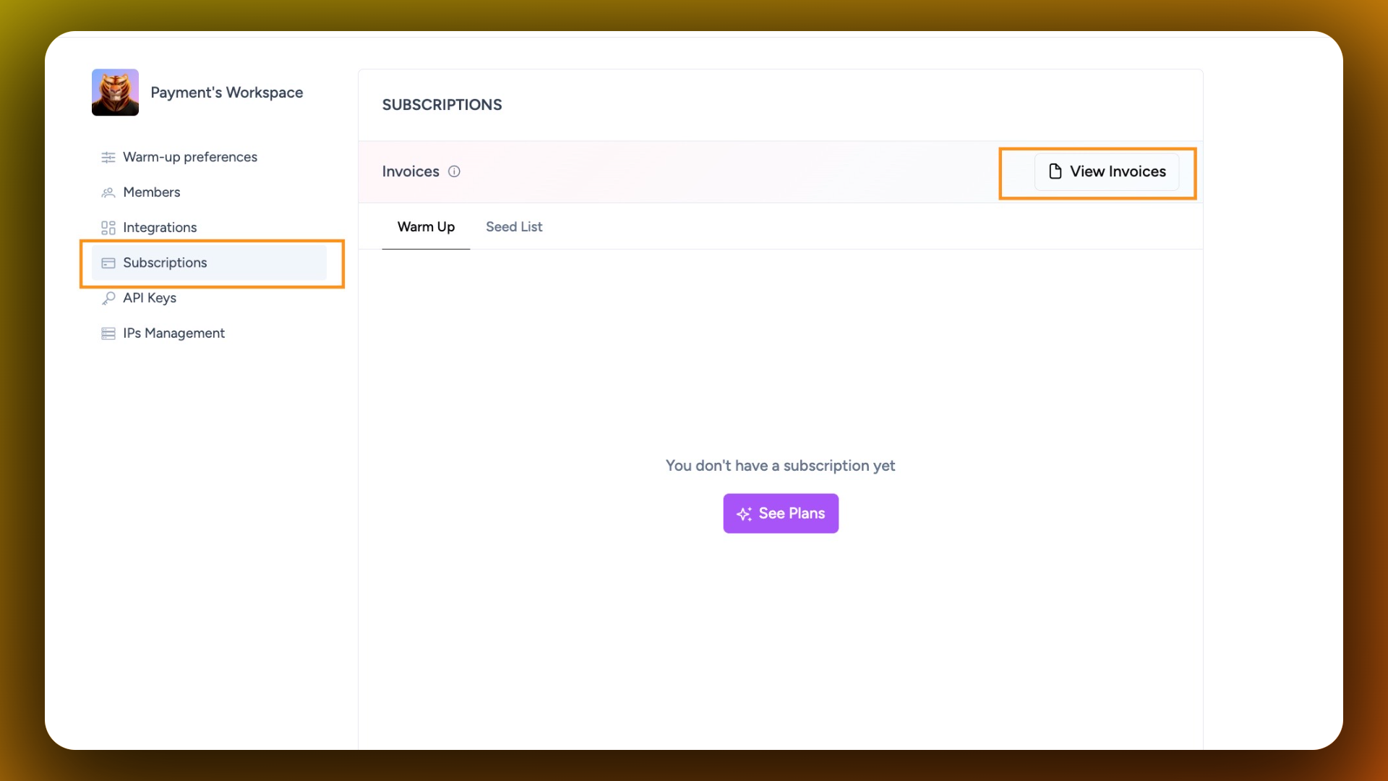Click the Subscriptions card icon
Screen dimensions: 1388x781
(x=108, y=263)
